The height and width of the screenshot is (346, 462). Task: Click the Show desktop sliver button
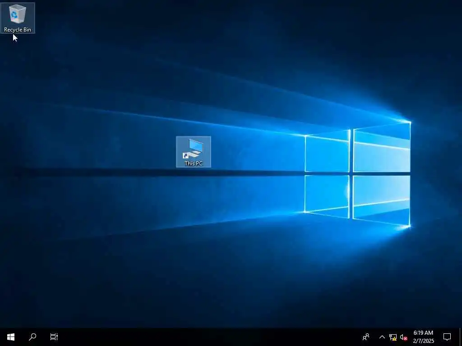(x=461, y=337)
